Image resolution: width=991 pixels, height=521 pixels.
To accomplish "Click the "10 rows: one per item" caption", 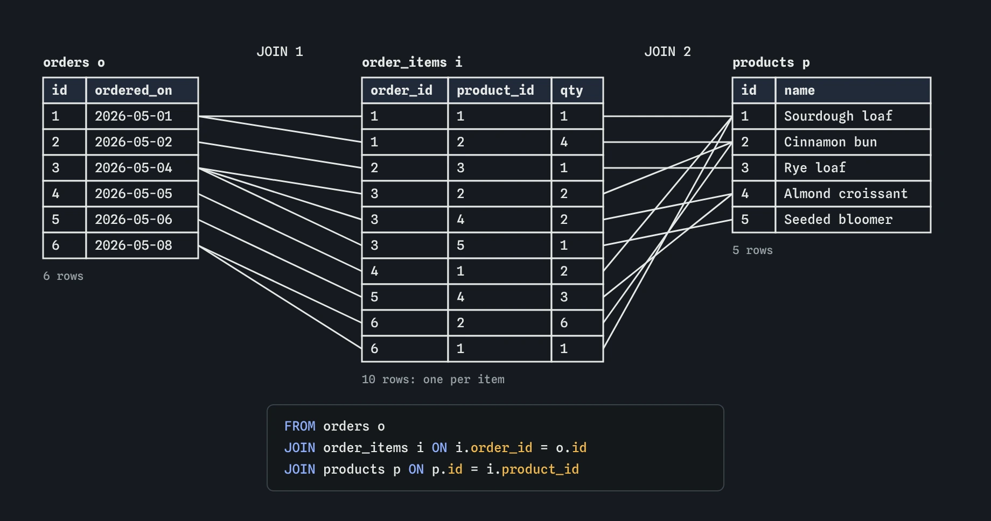I will [x=433, y=379].
